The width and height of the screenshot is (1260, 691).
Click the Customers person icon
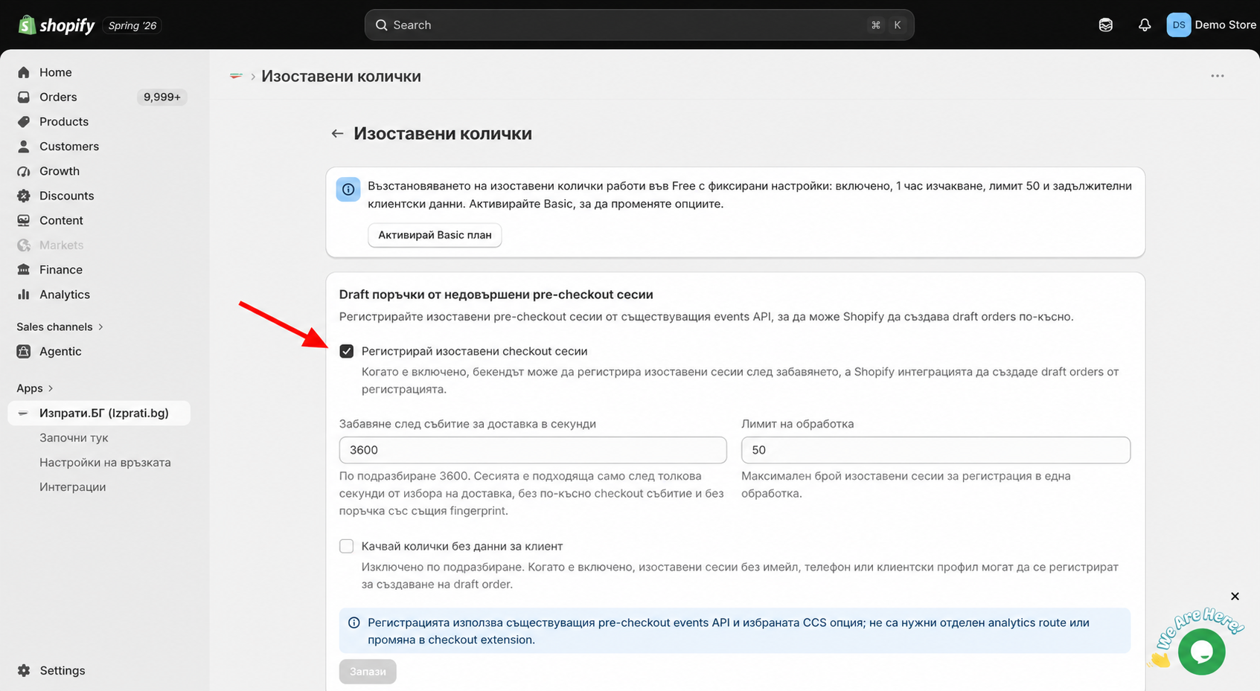click(24, 146)
